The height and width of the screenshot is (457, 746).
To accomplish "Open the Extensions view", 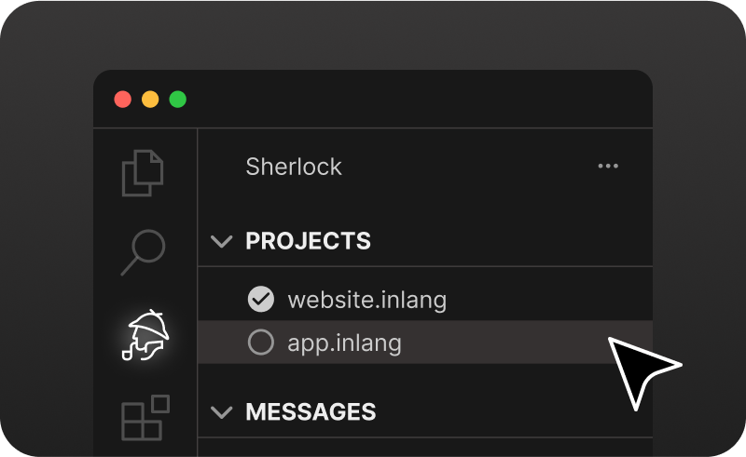I will tap(145, 418).
